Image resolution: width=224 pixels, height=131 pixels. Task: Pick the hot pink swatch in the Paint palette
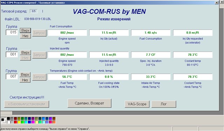click(50, 122)
